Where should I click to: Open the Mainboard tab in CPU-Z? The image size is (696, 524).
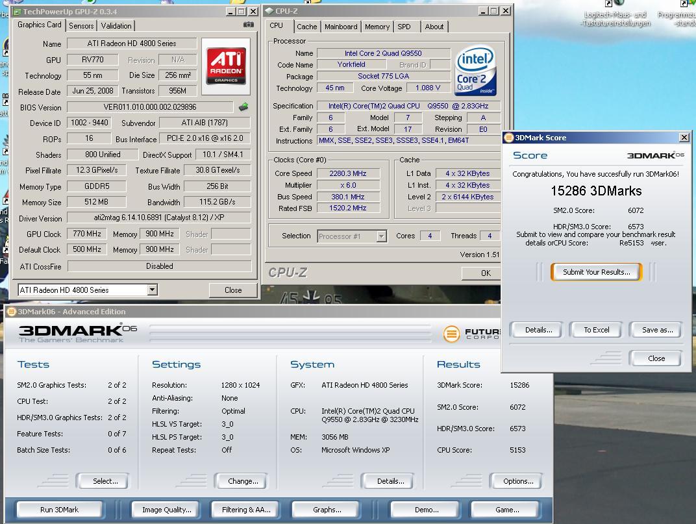[341, 27]
